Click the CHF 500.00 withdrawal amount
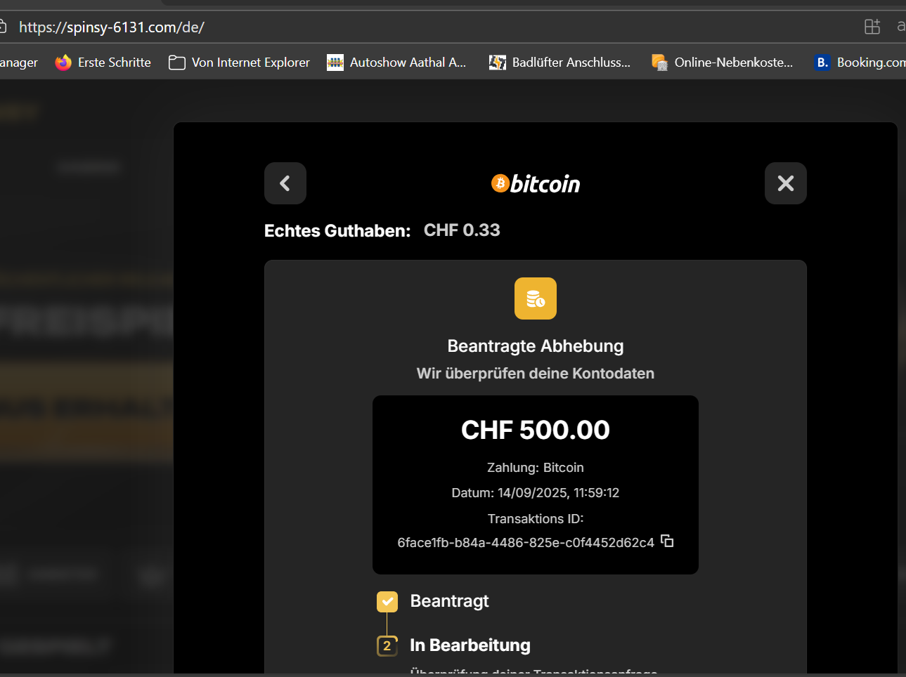Viewport: 906px width, 677px height. (535, 430)
